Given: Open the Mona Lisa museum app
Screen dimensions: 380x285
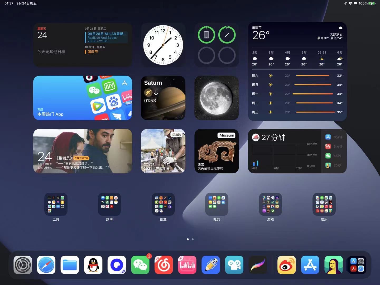Looking at the screenshot, I should (334, 265).
